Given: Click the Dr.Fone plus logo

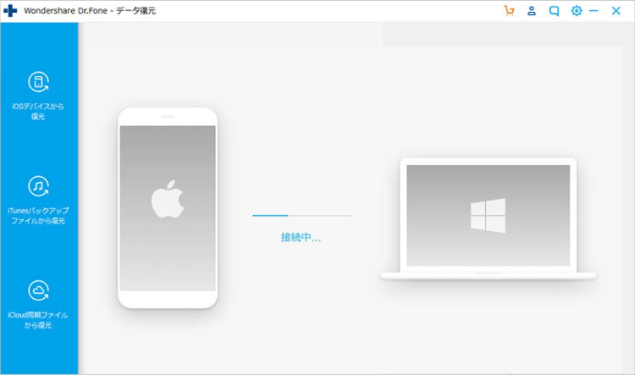Looking at the screenshot, I should click(x=10, y=10).
